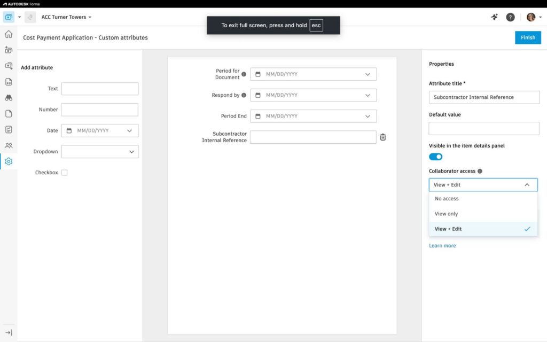The image size is (547, 342).
Task: Open the help question mark icon
Action: [510, 17]
